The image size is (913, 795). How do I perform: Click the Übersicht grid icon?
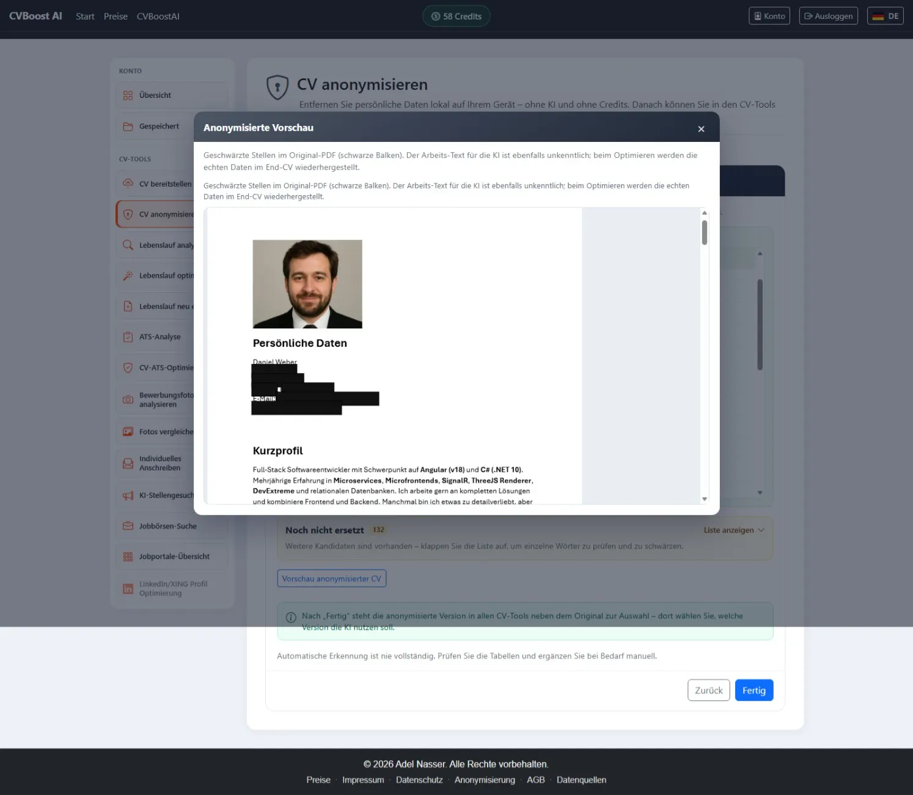click(128, 95)
